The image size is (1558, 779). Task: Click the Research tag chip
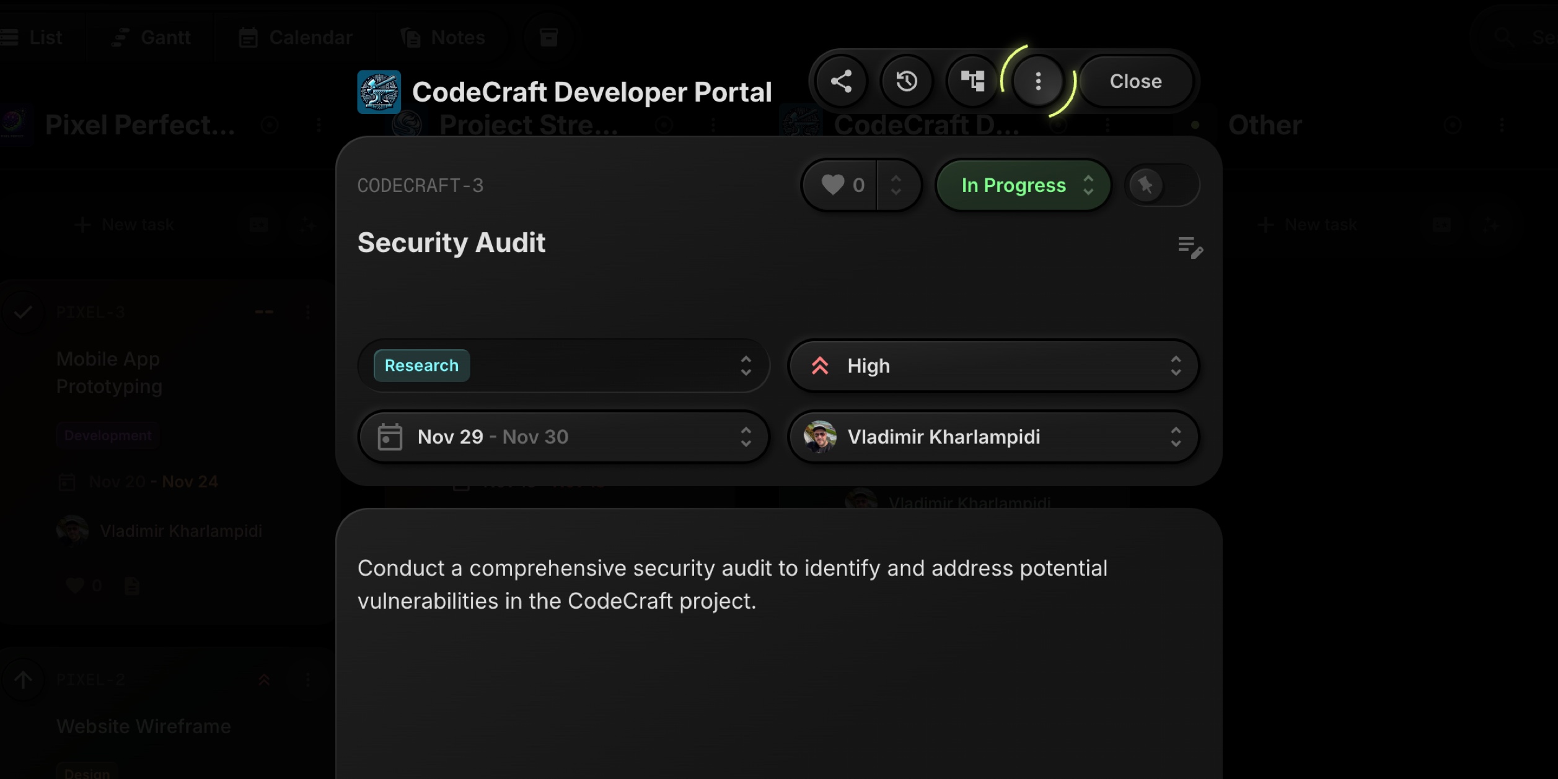pyautogui.click(x=421, y=366)
